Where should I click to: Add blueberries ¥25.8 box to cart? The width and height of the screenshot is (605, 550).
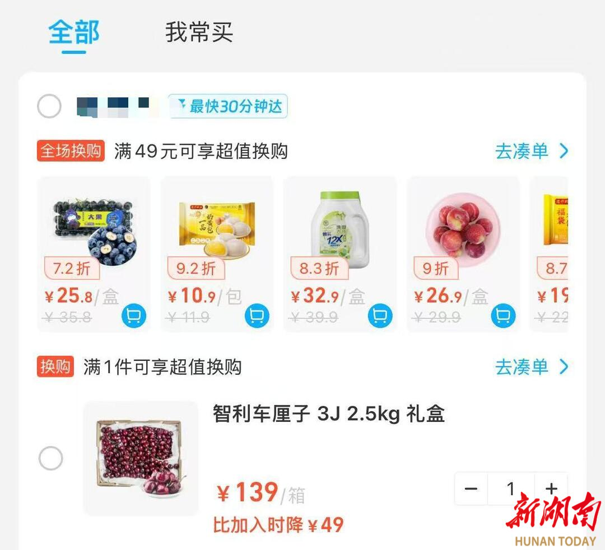point(133,316)
